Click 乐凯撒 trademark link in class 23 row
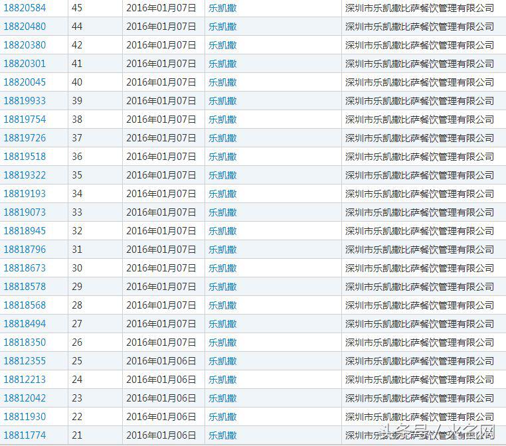Image resolution: width=506 pixels, height=446 pixels. tap(222, 398)
